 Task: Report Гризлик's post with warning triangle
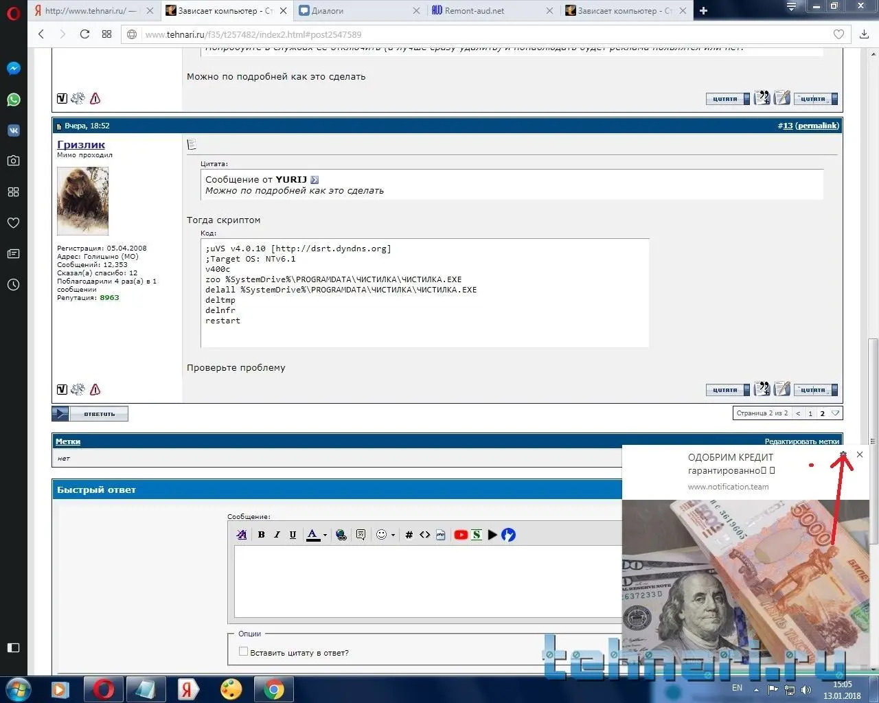click(x=95, y=390)
